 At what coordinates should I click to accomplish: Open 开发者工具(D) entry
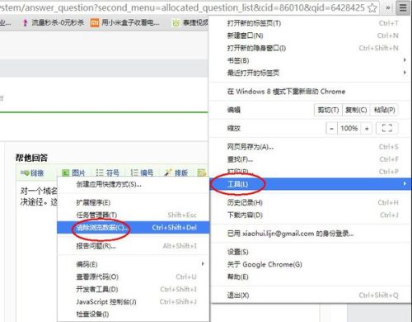coord(133,289)
